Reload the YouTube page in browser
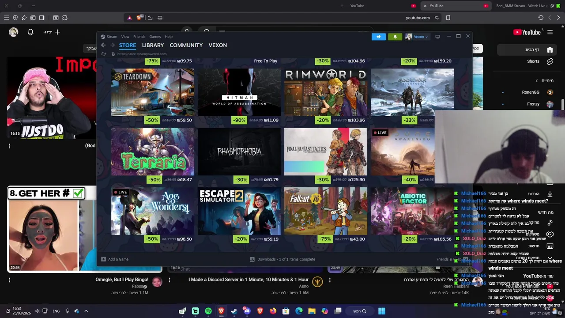Image resolution: width=565 pixels, height=318 pixels. [x=541, y=18]
